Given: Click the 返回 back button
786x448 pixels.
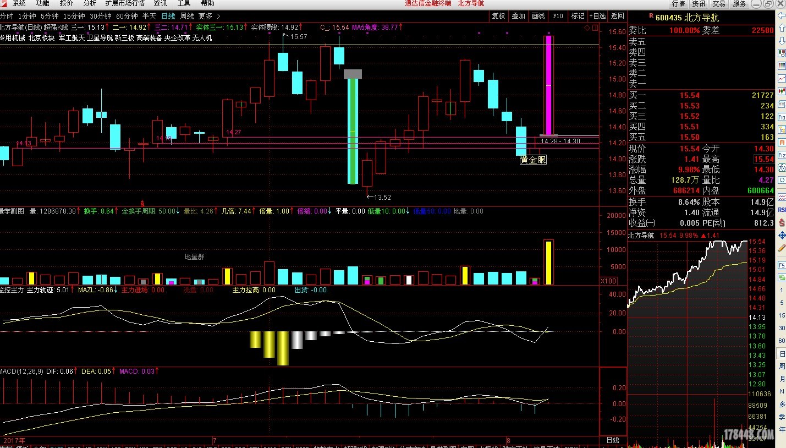Looking at the screenshot, I should [618, 16].
